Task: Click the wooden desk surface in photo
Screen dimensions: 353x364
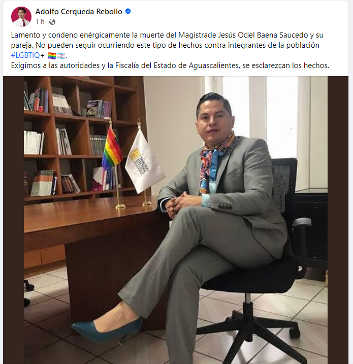Action: (90, 215)
